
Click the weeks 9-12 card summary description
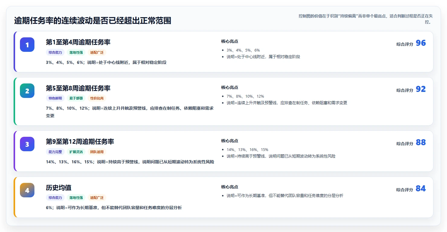coord(130,162)
